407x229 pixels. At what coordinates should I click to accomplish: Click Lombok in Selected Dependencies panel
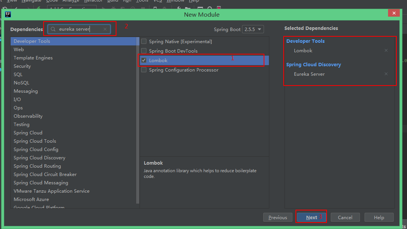(303, 50)
